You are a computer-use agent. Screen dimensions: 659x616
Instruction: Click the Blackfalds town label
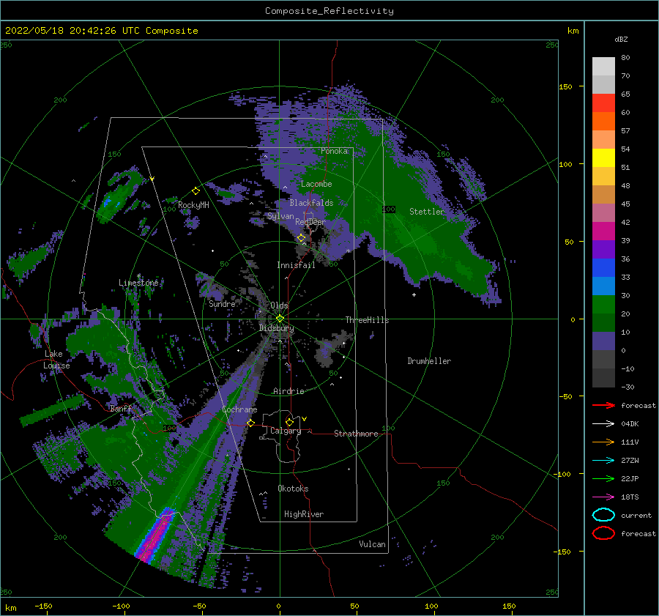(311, 203)
